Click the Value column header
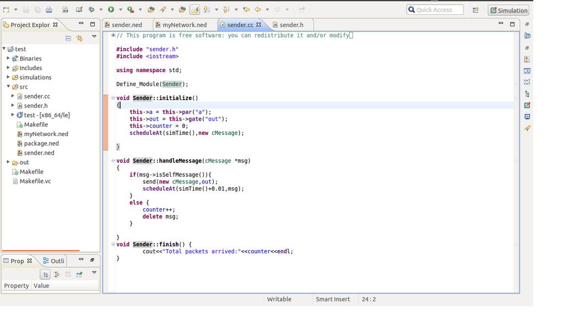564x314 pixels. coord(41,285)
